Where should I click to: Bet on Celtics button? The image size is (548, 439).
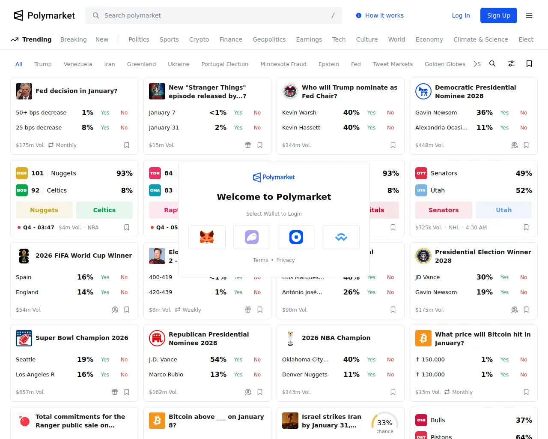click(x=104, y=210)
